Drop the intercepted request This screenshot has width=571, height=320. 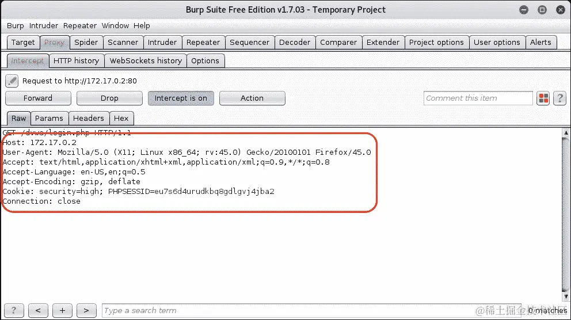[x=109, y=98]
